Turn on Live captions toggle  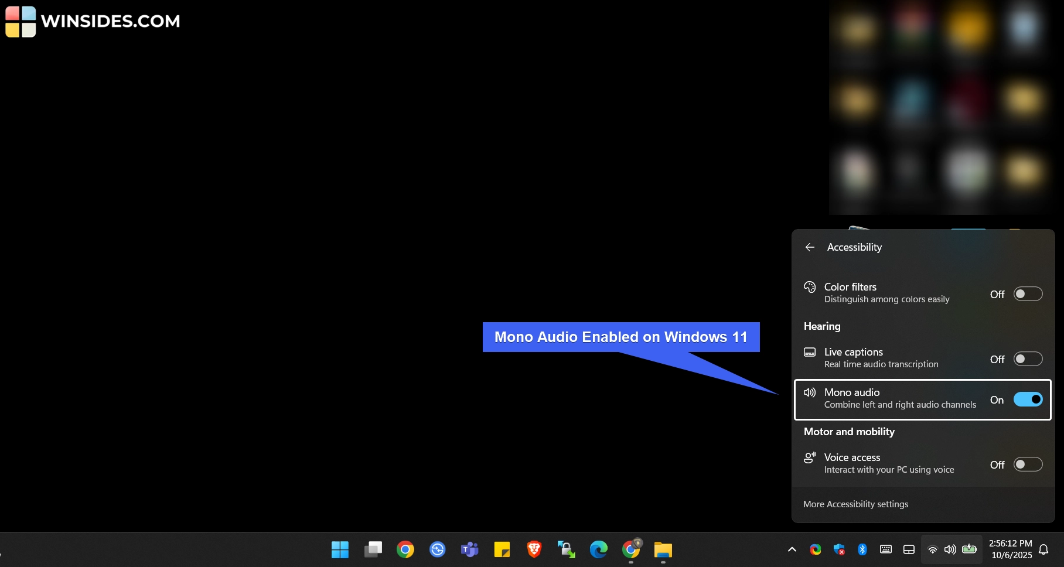(x=1028, y=359)
